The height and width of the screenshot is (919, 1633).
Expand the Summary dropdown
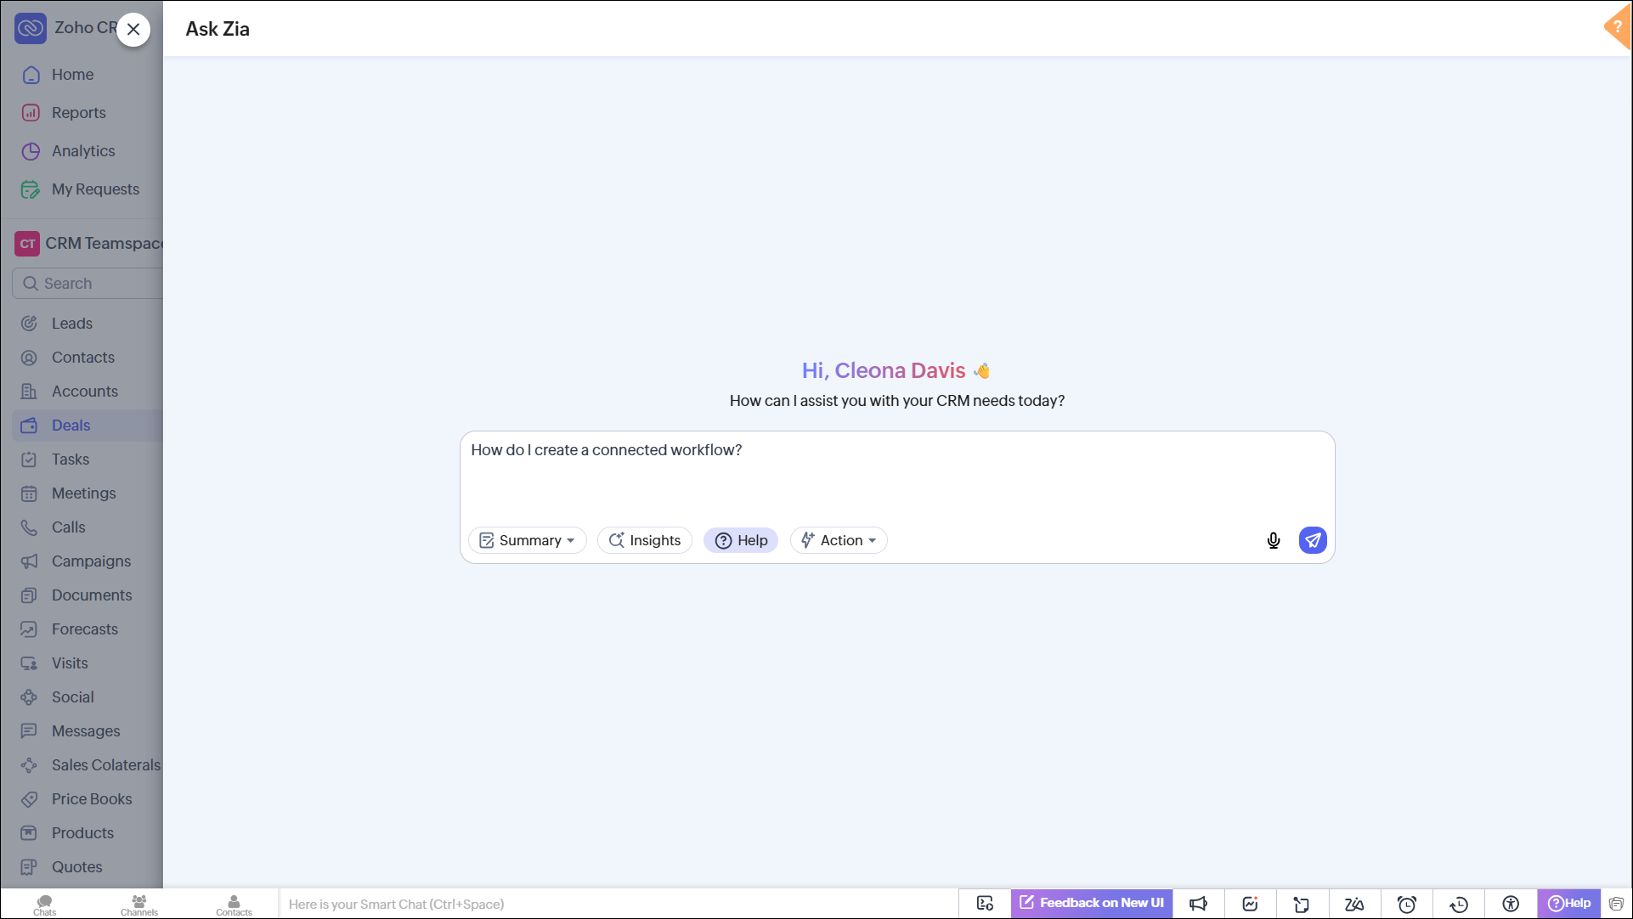[x=528, y=540]
